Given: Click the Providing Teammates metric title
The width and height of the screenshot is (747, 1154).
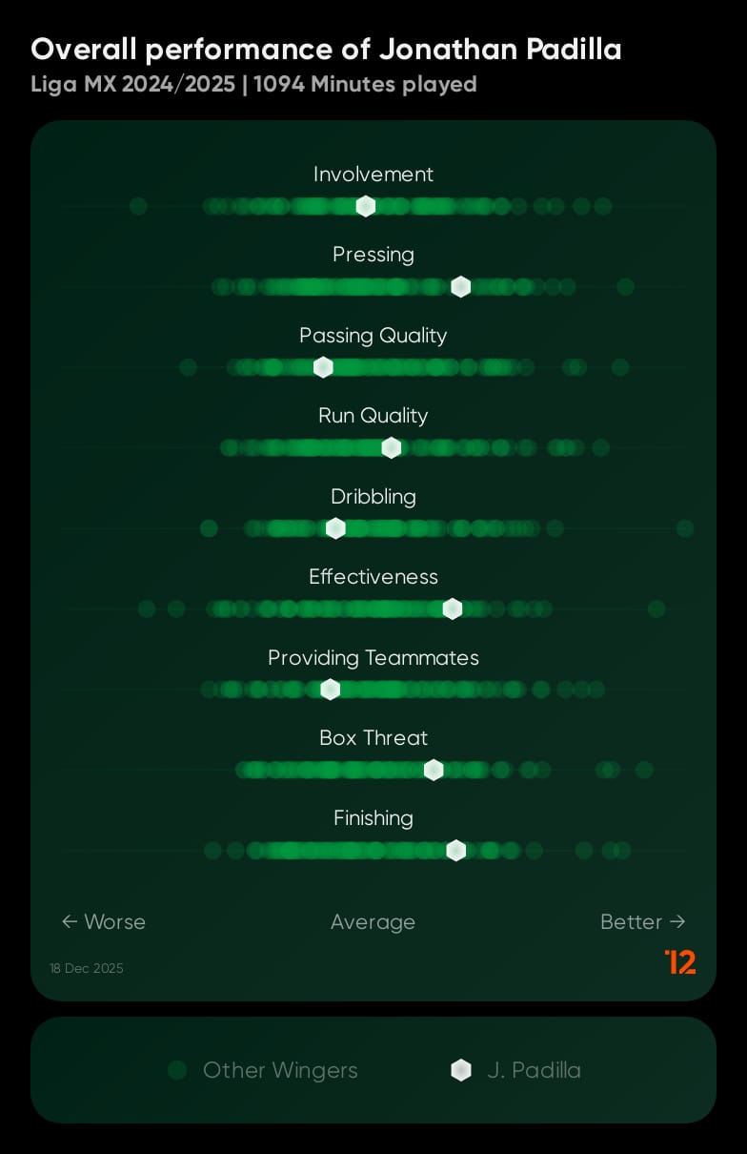Looking at the screenshot, I should click(x=373, y=657).
